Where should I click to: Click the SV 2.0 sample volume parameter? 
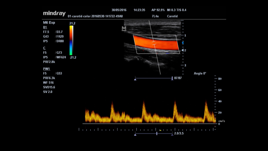click(48, 92)
